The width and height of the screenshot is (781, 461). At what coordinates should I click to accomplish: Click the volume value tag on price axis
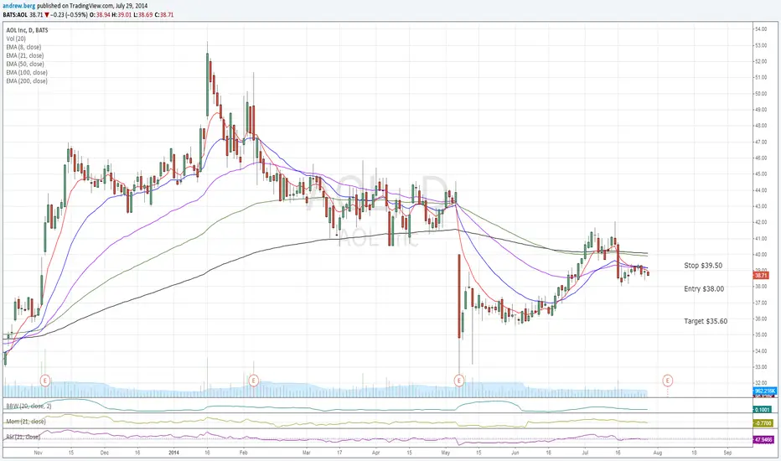coord(764,391)
